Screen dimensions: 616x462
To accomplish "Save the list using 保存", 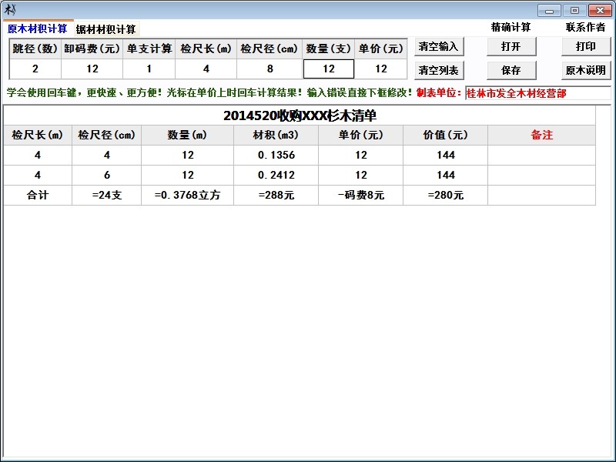I will pyautogui.click(x=511, y=69).
